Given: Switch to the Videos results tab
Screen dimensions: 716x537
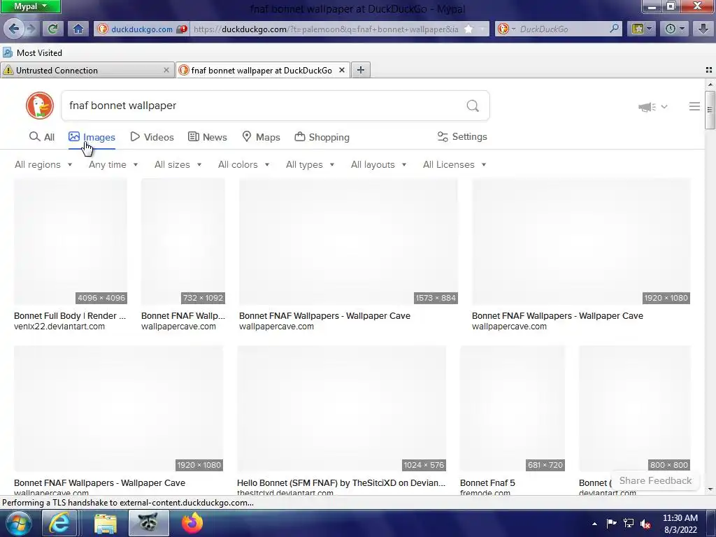Looking at the screenshot, I should point(152,137).
